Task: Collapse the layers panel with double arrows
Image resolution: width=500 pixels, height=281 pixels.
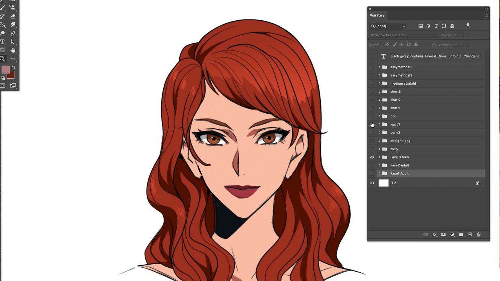Action: tap(486, 9)
